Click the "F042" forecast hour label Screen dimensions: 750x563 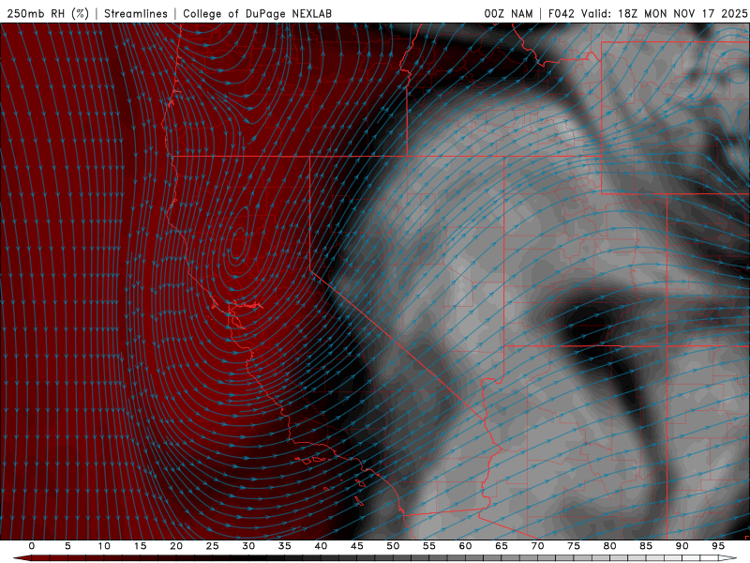[562, 13]
